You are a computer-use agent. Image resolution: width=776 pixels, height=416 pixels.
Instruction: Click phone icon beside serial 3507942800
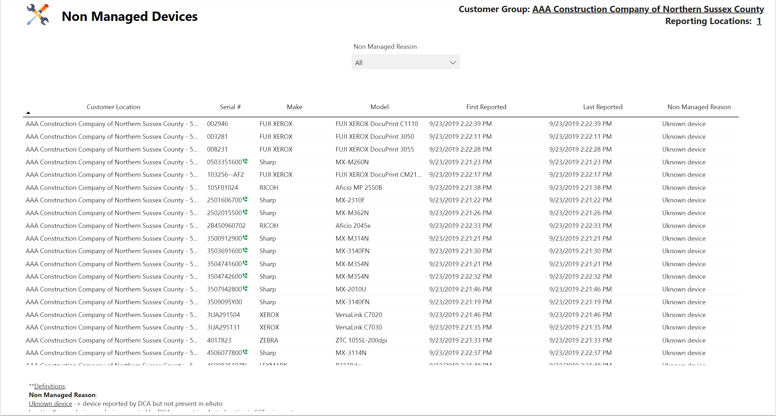pyautogui.click(x=245, y=288)
